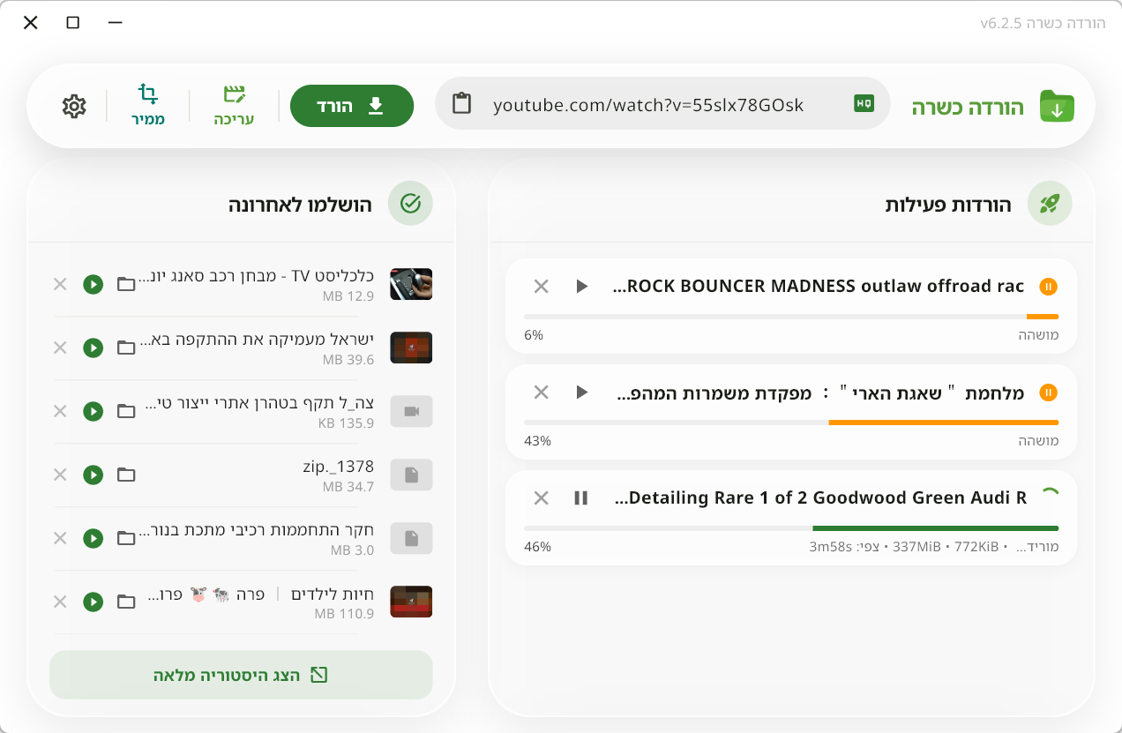The width and height of the screenshot is (1122, 733).
Task: Resume the שאגת הארי paused download
Action: [x=581, y=393]
